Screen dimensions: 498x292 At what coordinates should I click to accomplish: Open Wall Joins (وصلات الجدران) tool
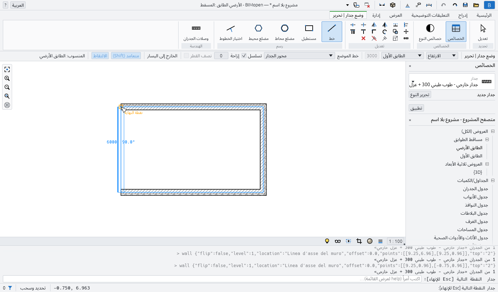pos(196,32)
